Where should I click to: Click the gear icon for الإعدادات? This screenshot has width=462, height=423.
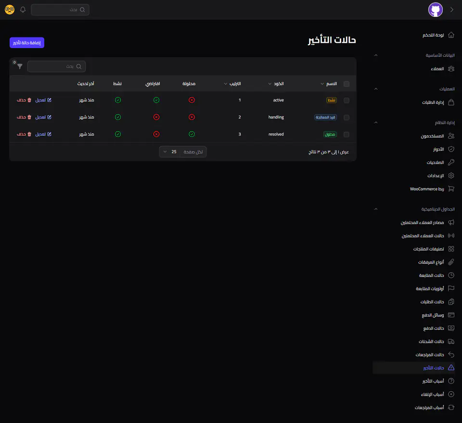pyautogui.click(x=451, y=175)
